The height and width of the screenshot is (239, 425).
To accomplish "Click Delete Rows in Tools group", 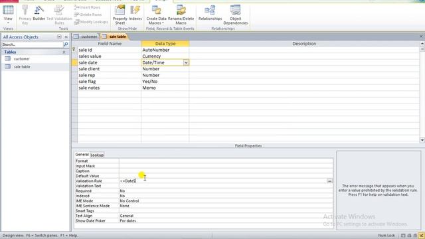I will (88, 15).
